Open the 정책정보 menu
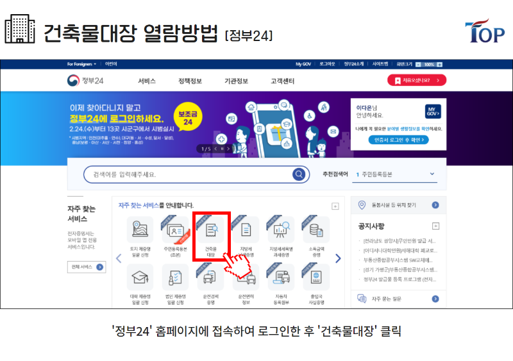 click(x=190, y=81)
